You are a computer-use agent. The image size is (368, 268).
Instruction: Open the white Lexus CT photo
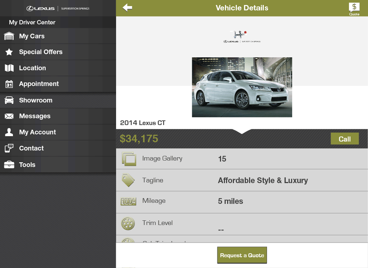pyautogui.click(x=242, y=87)
